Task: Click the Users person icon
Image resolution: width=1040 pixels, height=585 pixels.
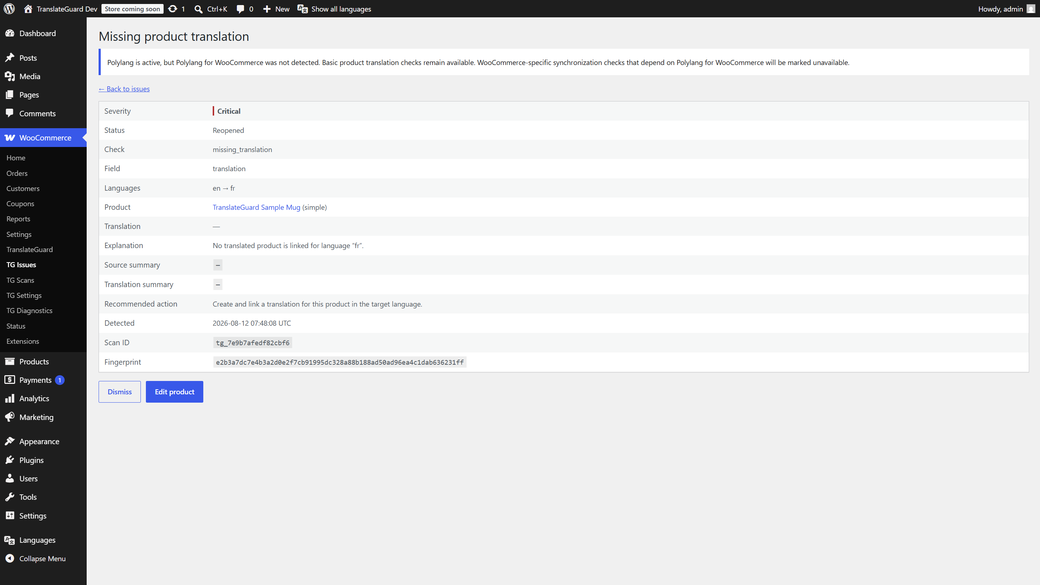Action: click(x=10, y=478)
